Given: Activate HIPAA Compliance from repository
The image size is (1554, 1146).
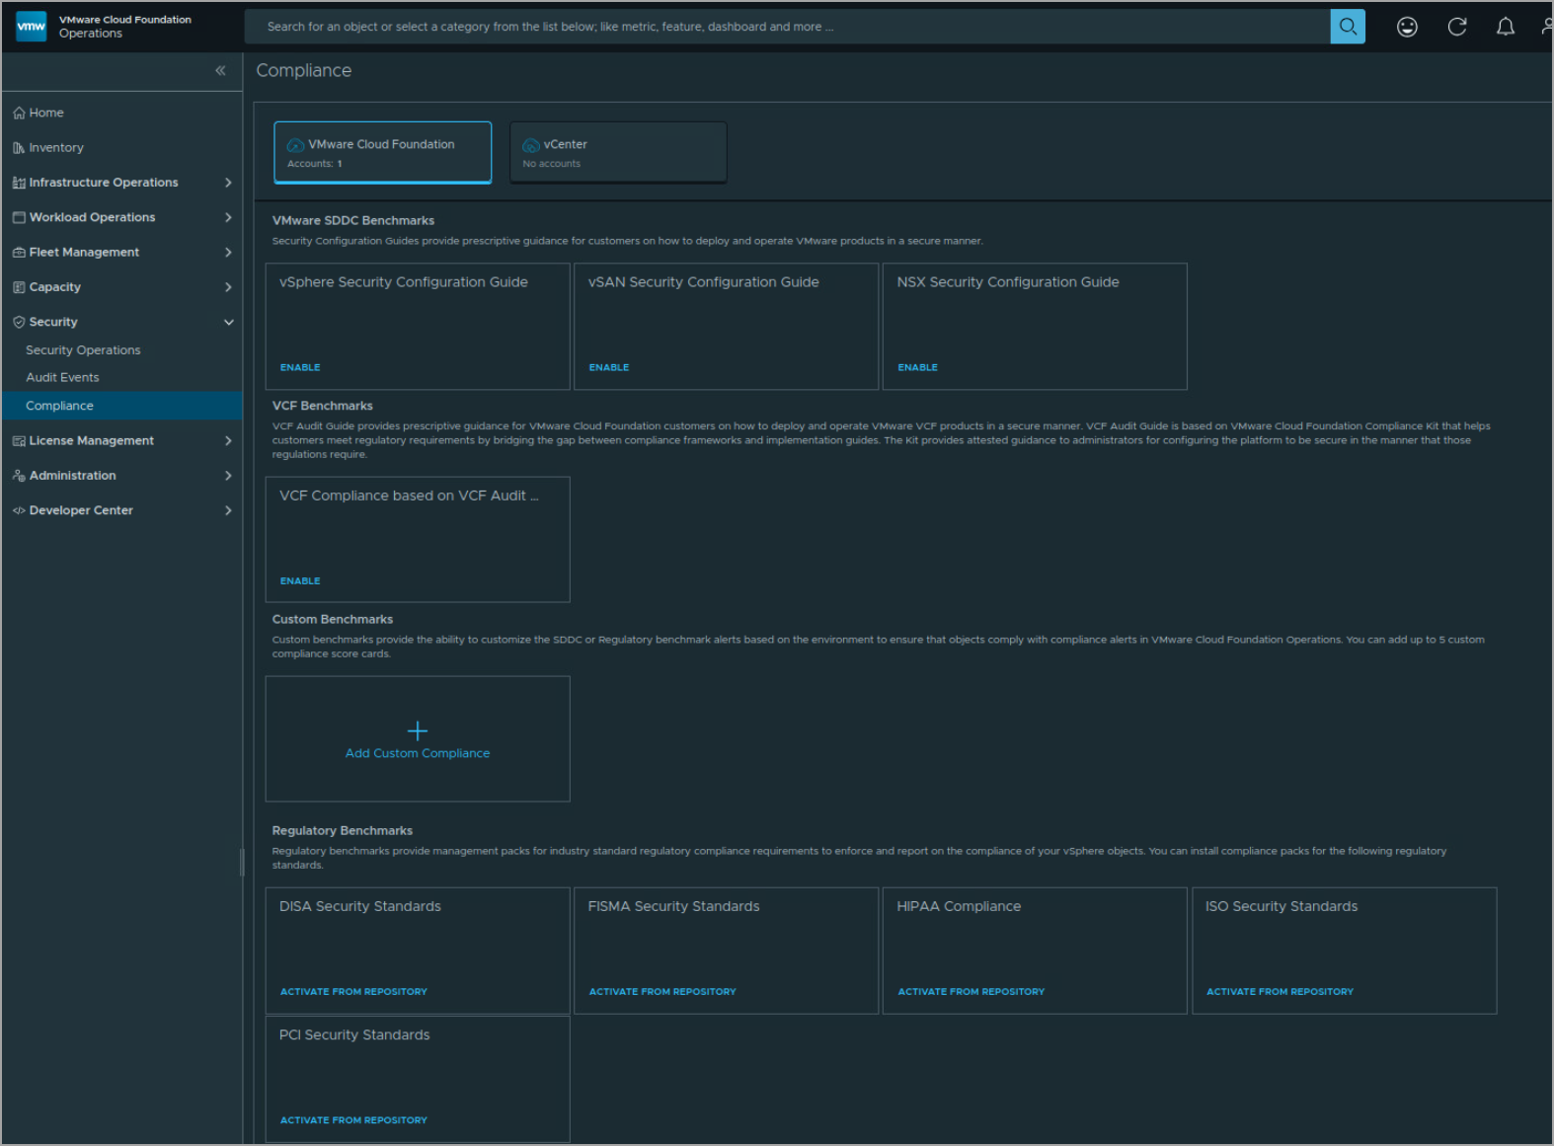Looking at the screenshot, I should [971, 992].
